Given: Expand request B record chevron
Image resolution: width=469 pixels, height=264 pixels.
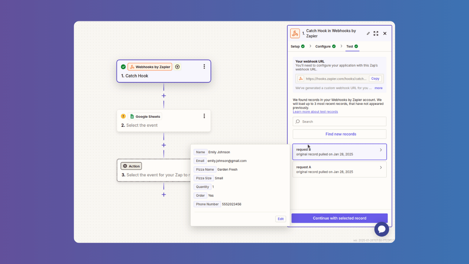Looking at the screenshot, I should click(381, 150).
